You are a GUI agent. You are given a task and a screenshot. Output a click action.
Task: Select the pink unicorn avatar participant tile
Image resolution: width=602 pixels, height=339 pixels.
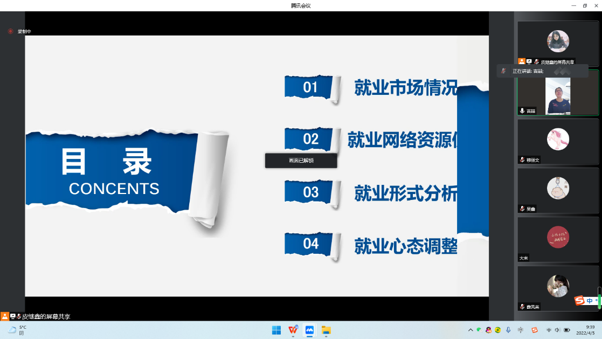coord(558,141)
